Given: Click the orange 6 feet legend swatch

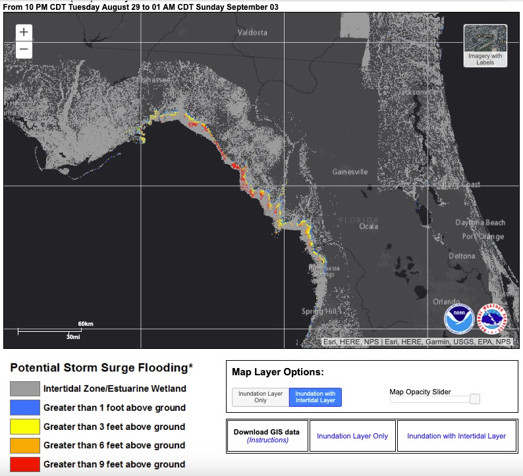Looking at the screenshot, I should coord(24,446).
